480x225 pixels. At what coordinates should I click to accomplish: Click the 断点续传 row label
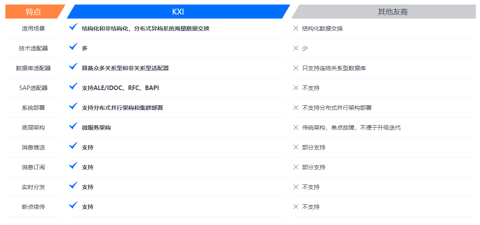point(34,207)
